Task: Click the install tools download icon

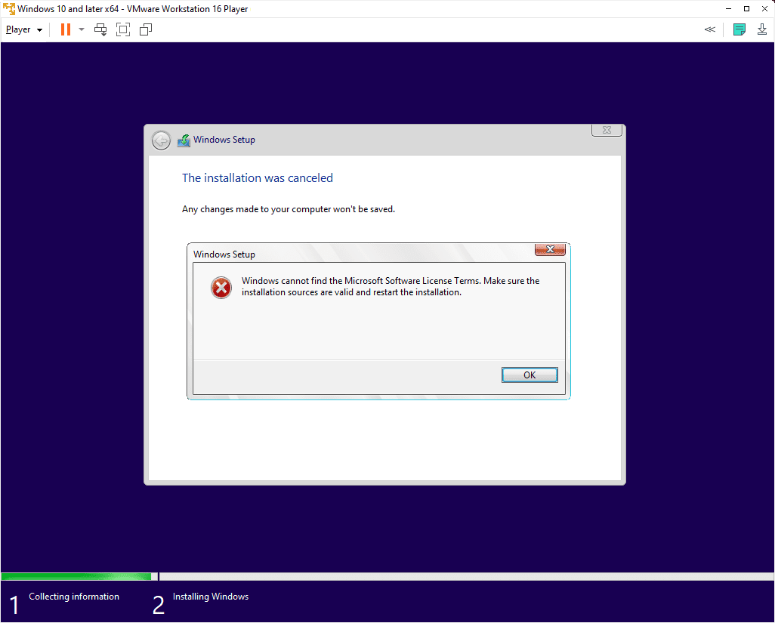Action: (762, 29)
